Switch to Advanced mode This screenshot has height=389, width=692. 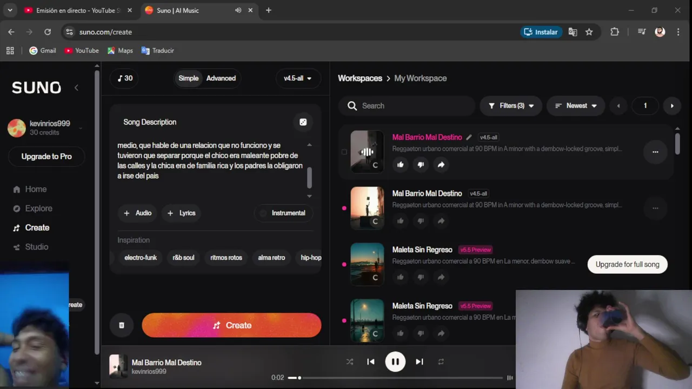point(221,78)
